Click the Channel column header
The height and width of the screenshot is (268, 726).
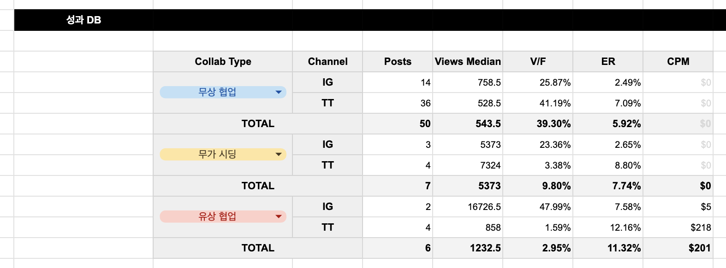tap(327, 62)
